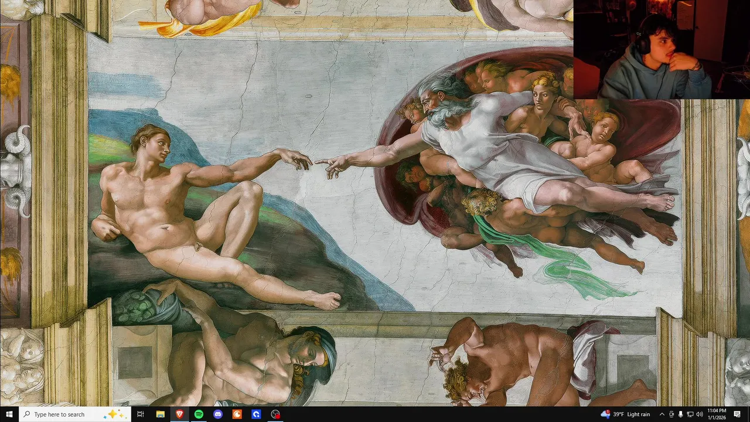Open Discord from the taskbar
This screenshot has width=750, height=422.
218,414
